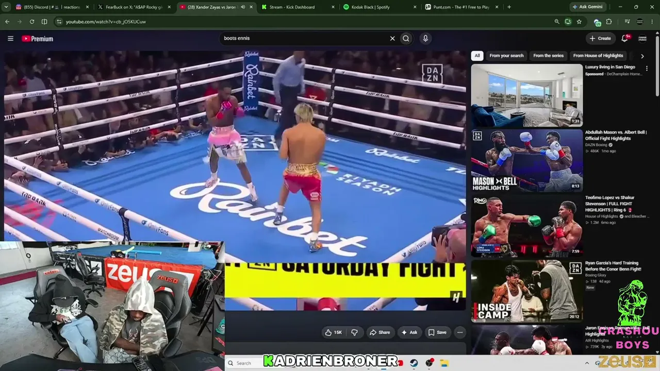Screen dimensions: 660x371
Task: Show hidden system tray icons
Action: pyautogui.click(x=587, y=363)
